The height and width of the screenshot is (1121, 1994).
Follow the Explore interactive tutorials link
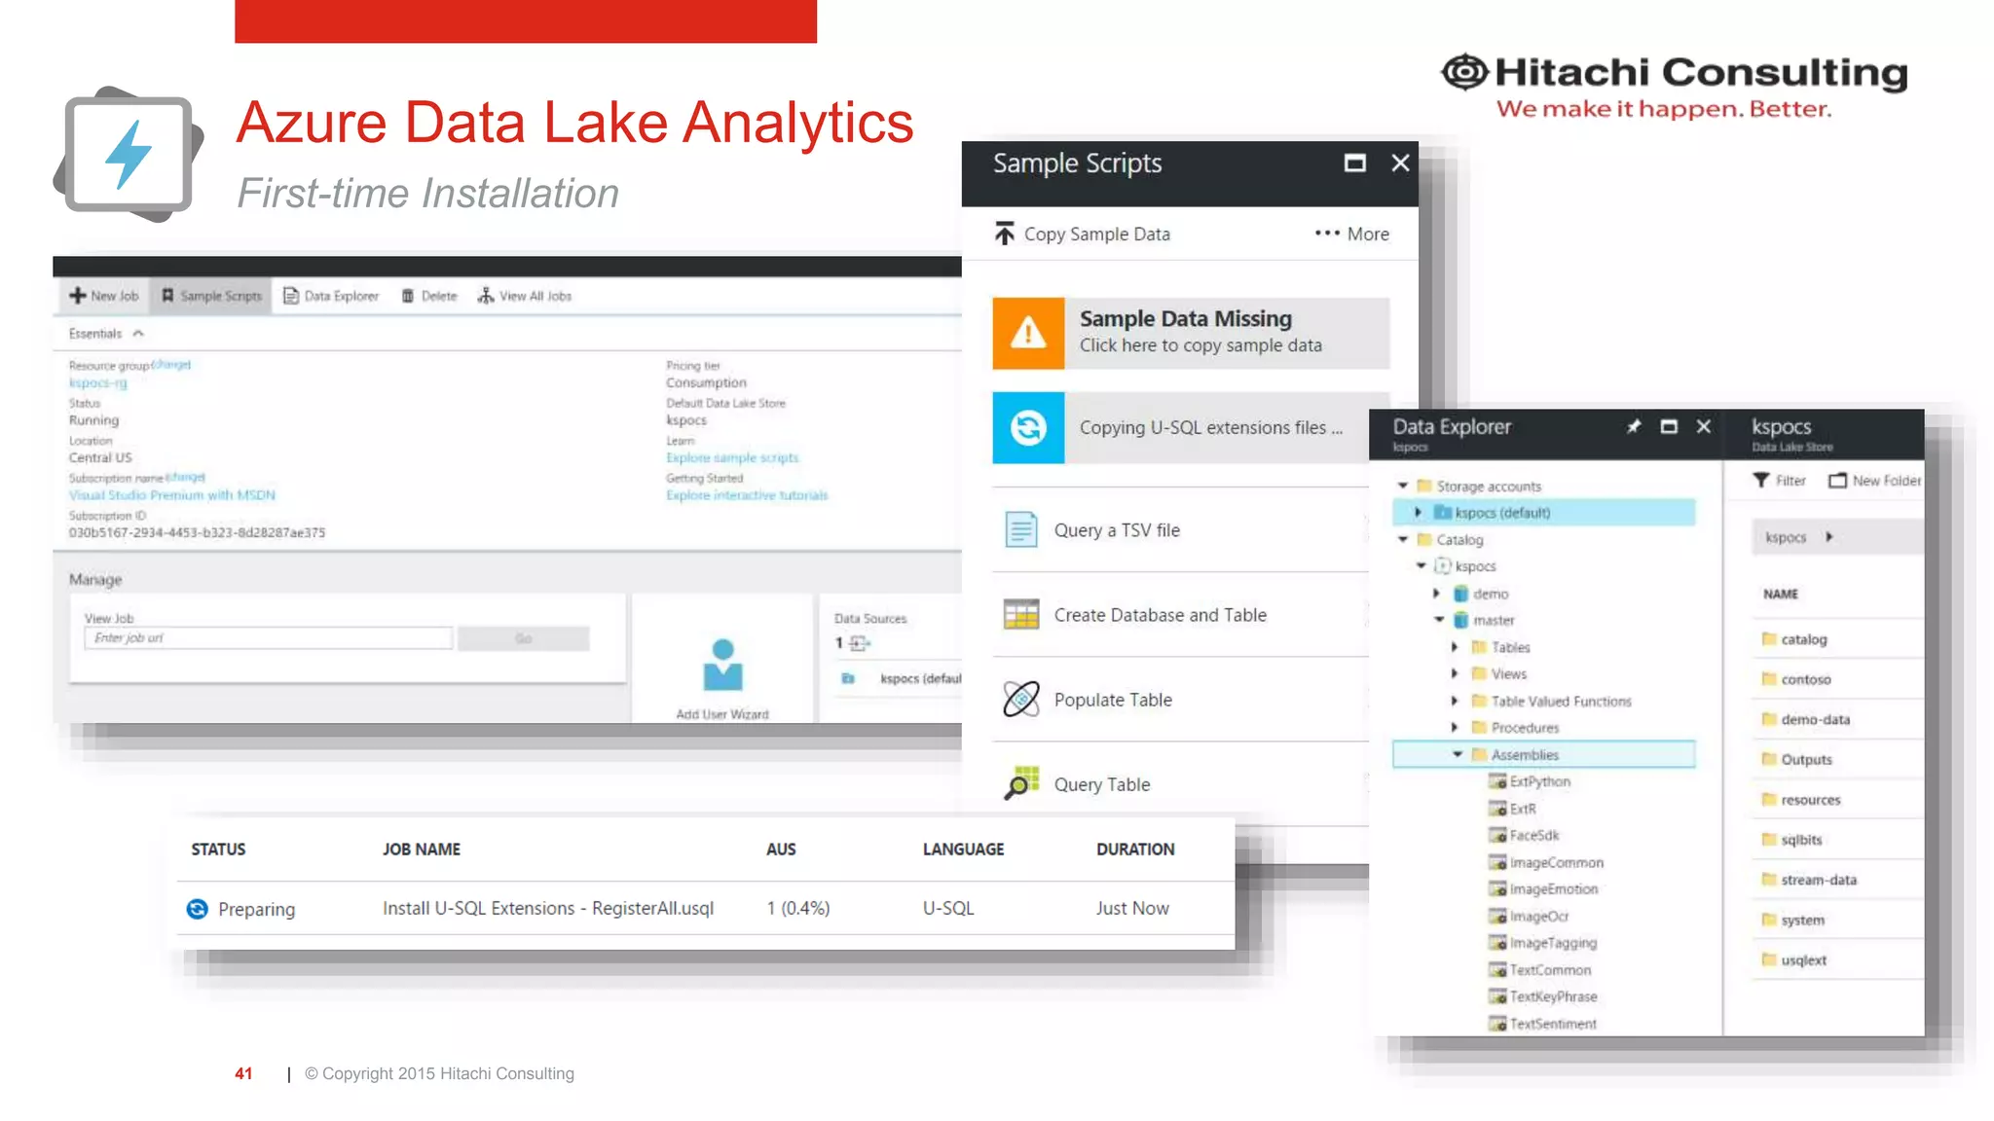(747, 495)
